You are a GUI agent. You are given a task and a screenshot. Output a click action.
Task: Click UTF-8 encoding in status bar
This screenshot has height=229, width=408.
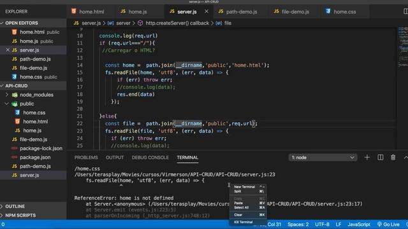pos(322,225)
